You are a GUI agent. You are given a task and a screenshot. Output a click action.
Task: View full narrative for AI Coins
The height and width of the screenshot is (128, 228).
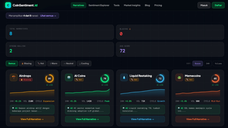tap(87, 119)
